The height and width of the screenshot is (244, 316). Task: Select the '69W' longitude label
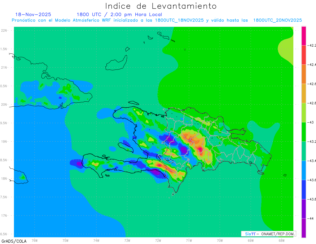click(251, 240)
